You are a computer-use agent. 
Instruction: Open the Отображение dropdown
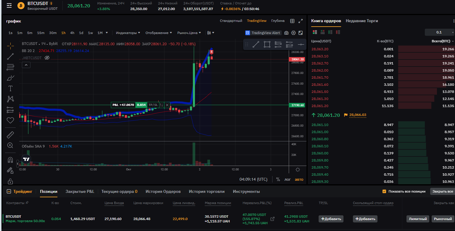pyautogui.click(x=159, y=33)
